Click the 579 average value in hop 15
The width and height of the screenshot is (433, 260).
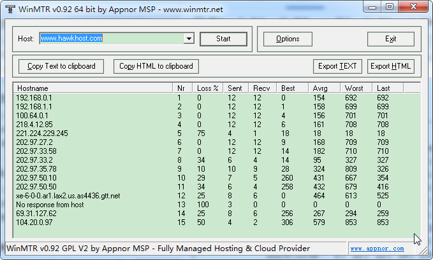[x=319, y=222]
